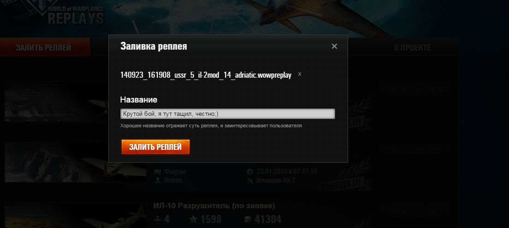Switch to the О ПРОЕКТЕ tab

(412, 48)
